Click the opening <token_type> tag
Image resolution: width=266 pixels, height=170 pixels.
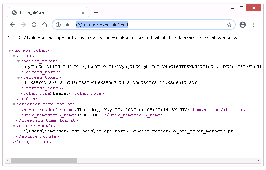point(37,93)
